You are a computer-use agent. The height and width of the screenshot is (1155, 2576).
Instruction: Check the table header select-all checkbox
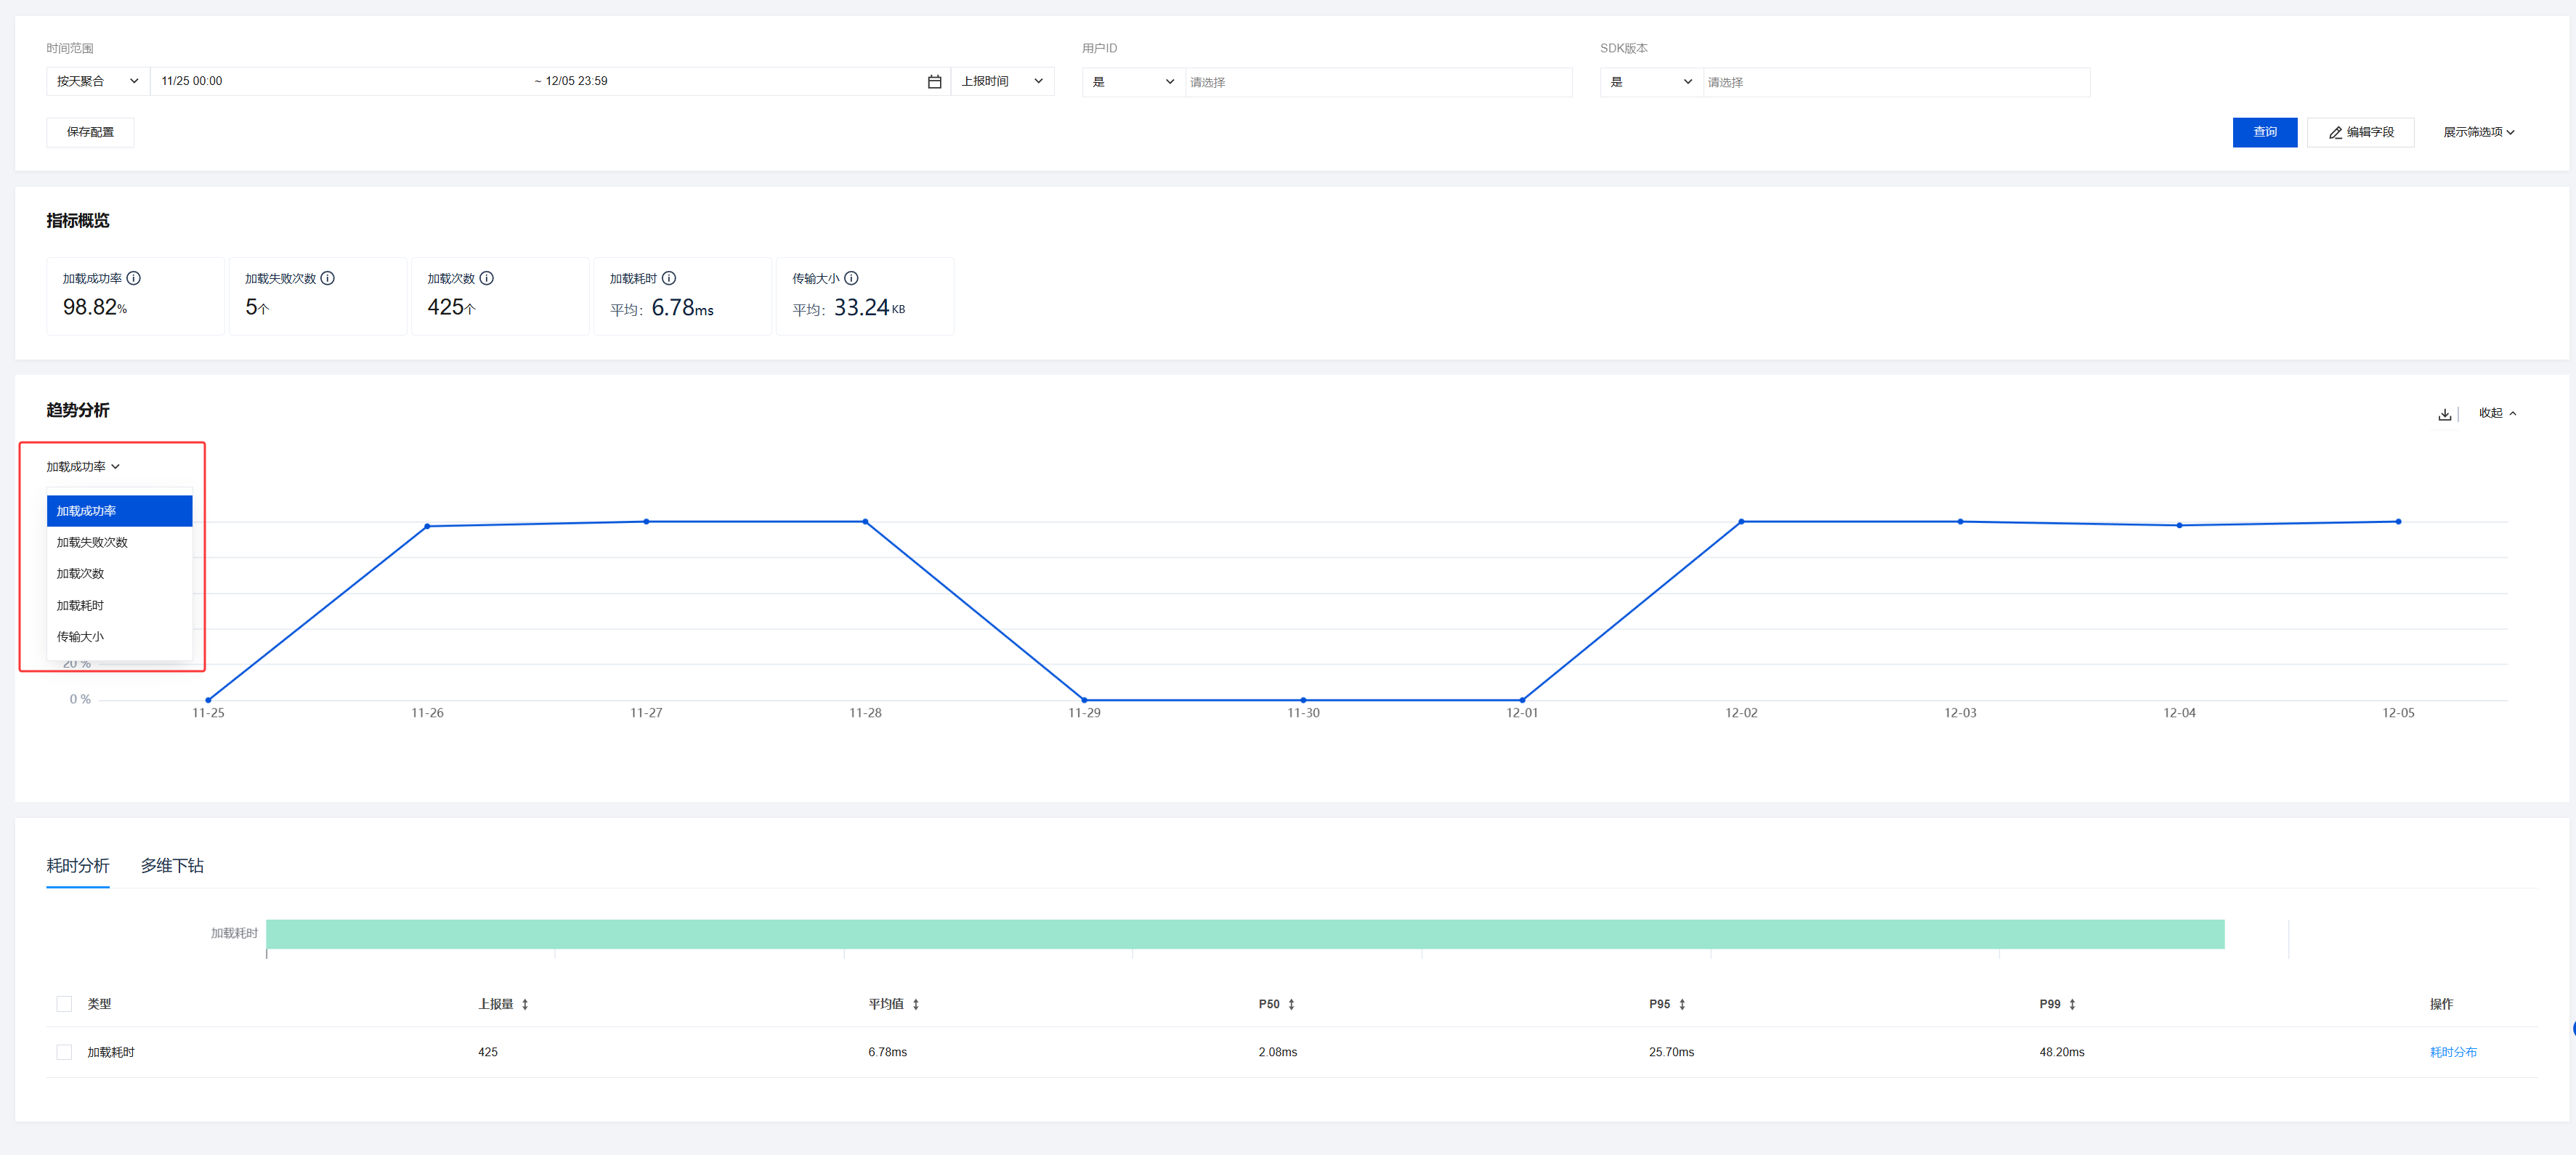tap(64, 1004)
